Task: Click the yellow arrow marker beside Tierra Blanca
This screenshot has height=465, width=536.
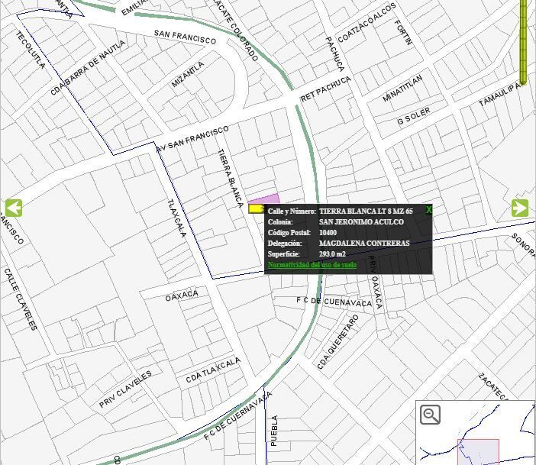Action: pos(256,208)
